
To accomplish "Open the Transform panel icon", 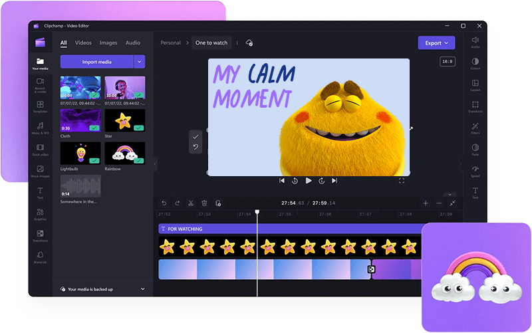I will [475, 106].
